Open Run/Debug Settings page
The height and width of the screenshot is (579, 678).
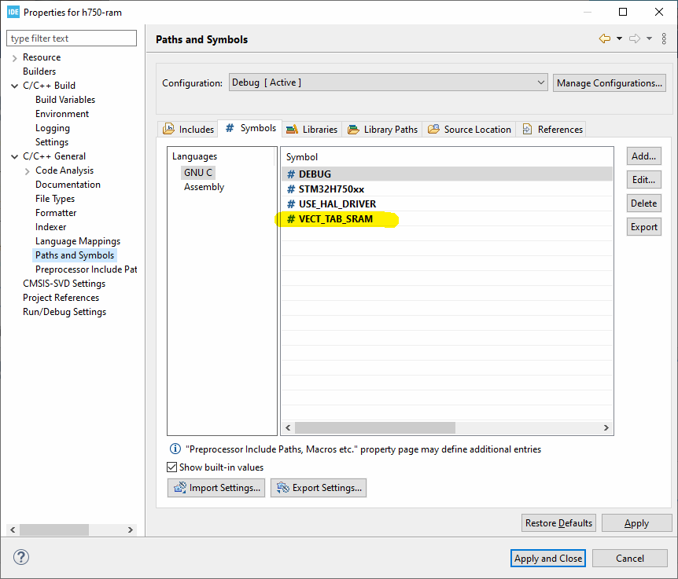tap(64, 312)
